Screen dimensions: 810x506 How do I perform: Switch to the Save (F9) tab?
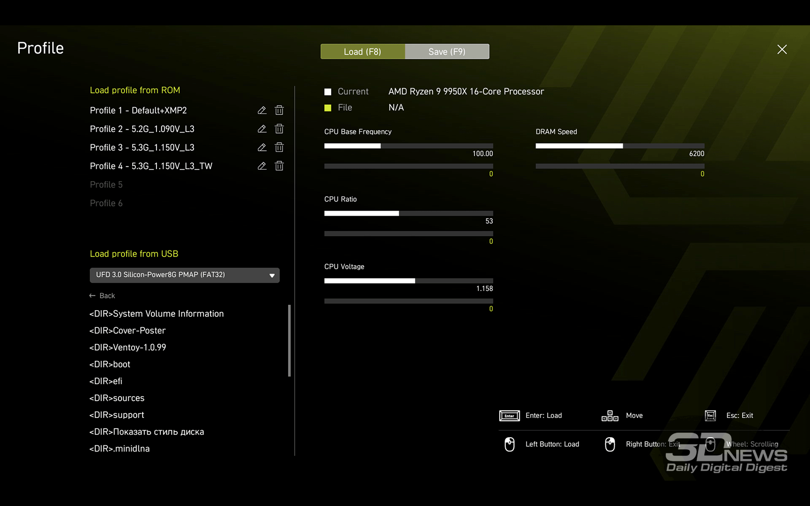click(447, 52)
